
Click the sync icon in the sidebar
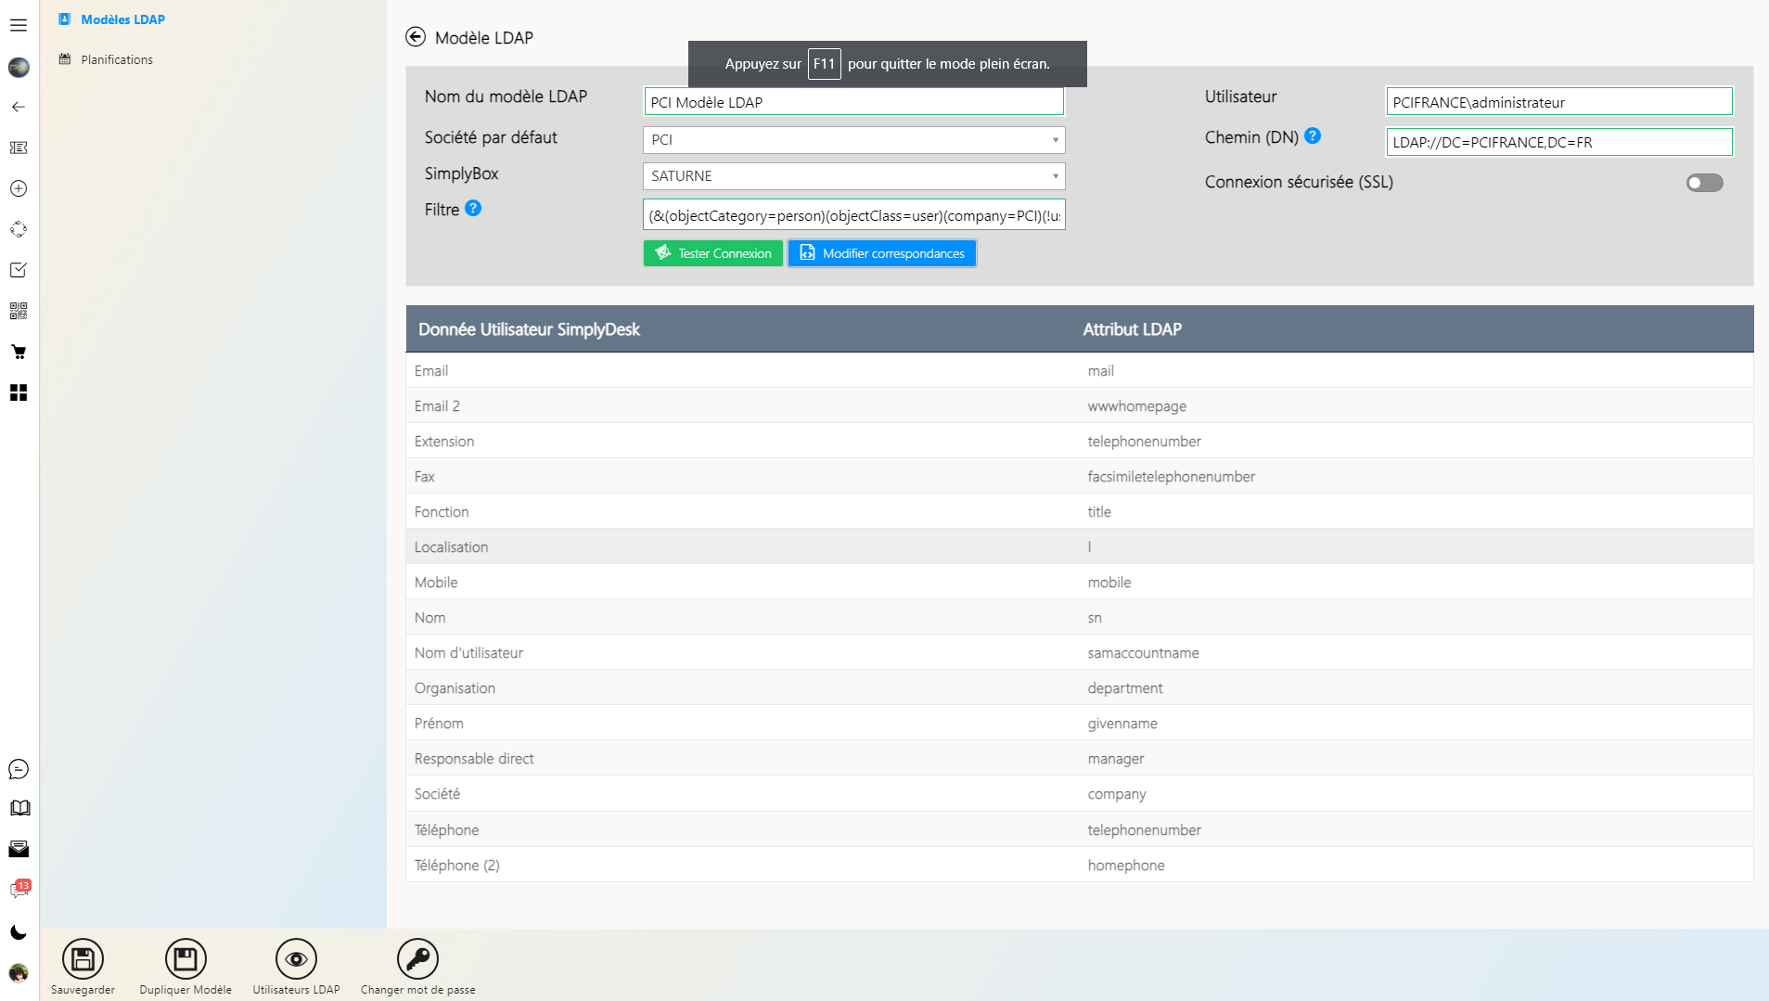[x=18, y=229]
